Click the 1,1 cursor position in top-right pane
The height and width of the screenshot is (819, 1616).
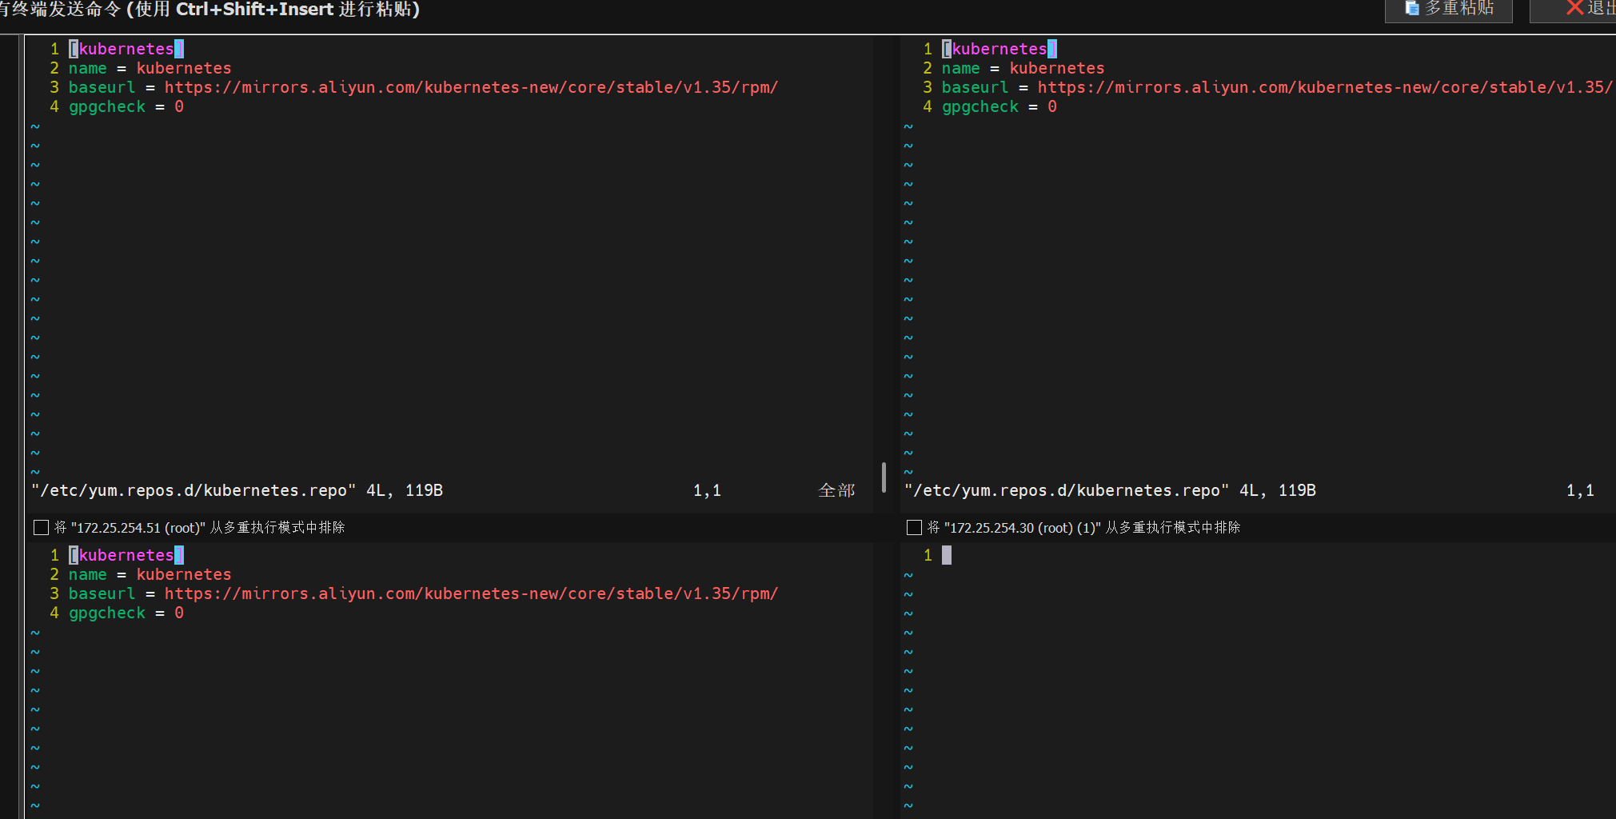pyautogui.click(x=1580, y=490)
